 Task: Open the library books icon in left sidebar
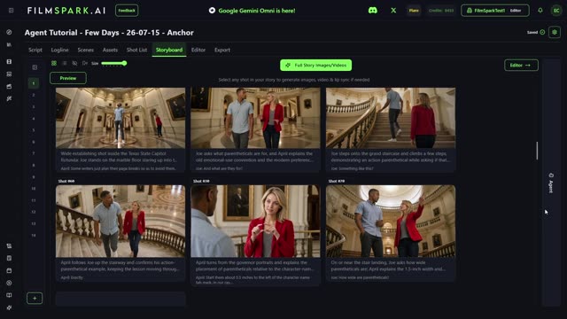pos(9,45)
